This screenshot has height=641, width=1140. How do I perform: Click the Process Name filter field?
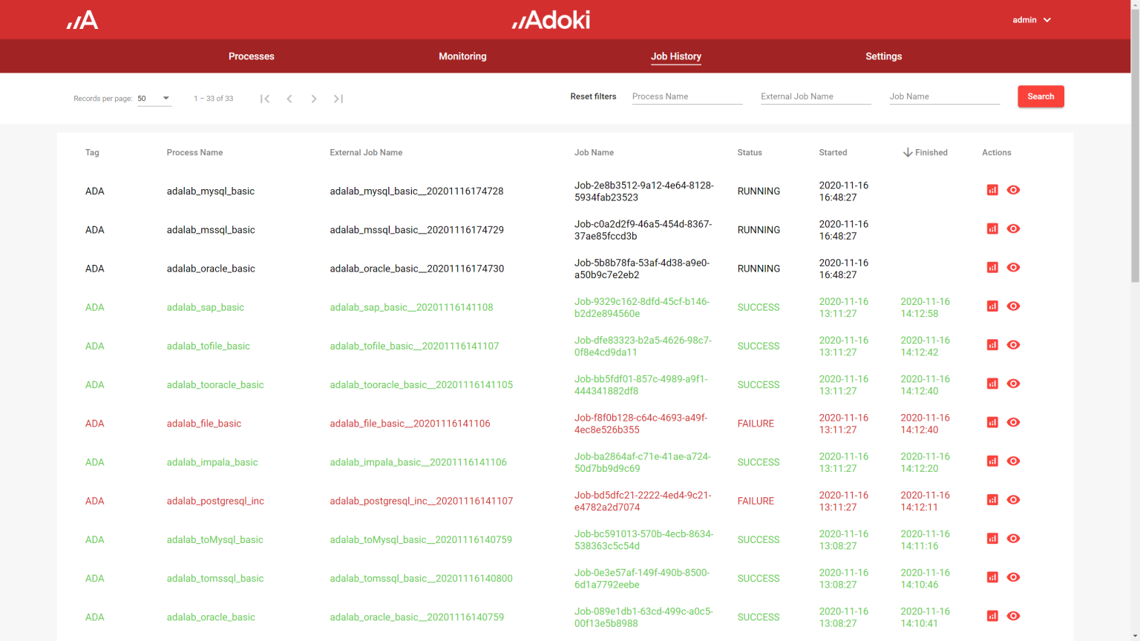pos(687,96)
